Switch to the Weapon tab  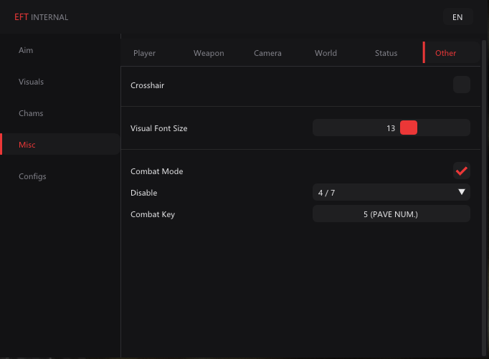click(209, 53)
